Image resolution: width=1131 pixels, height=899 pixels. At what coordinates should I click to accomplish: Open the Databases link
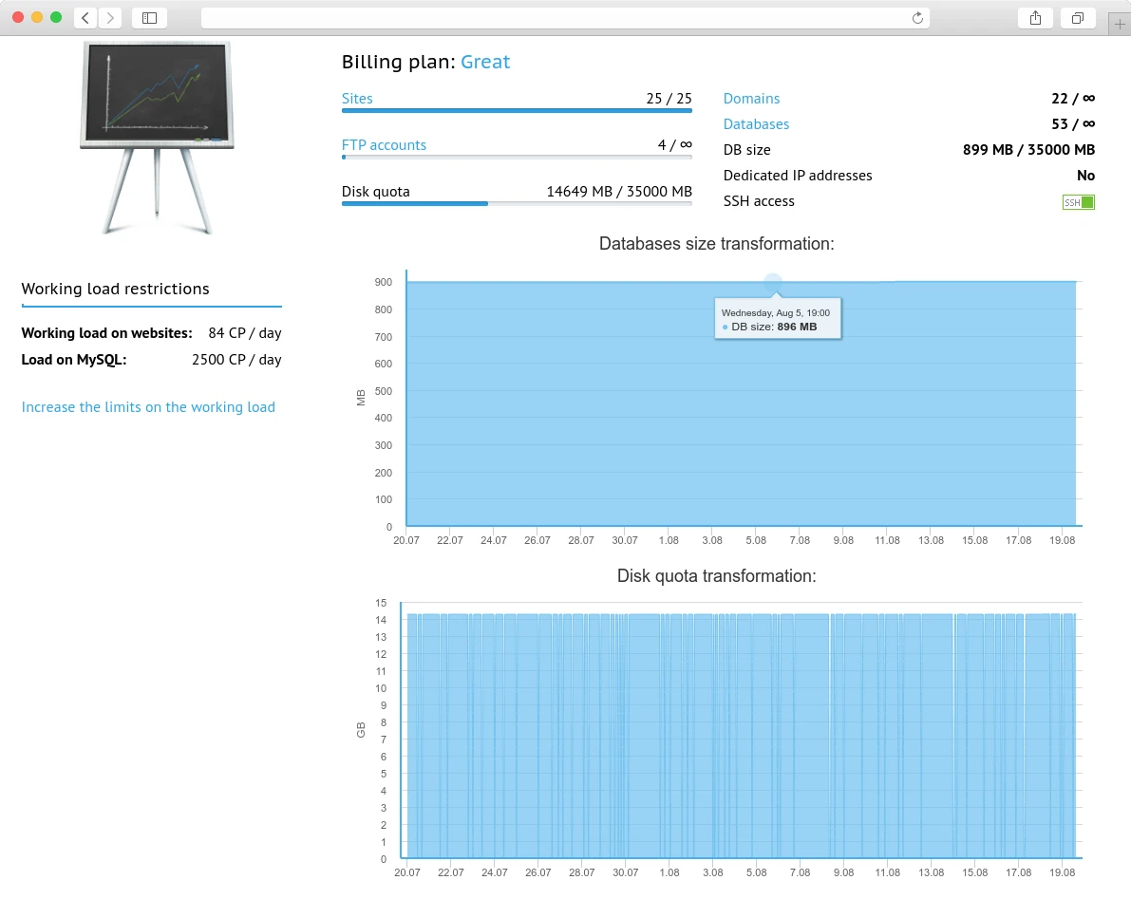coord(756,124)
